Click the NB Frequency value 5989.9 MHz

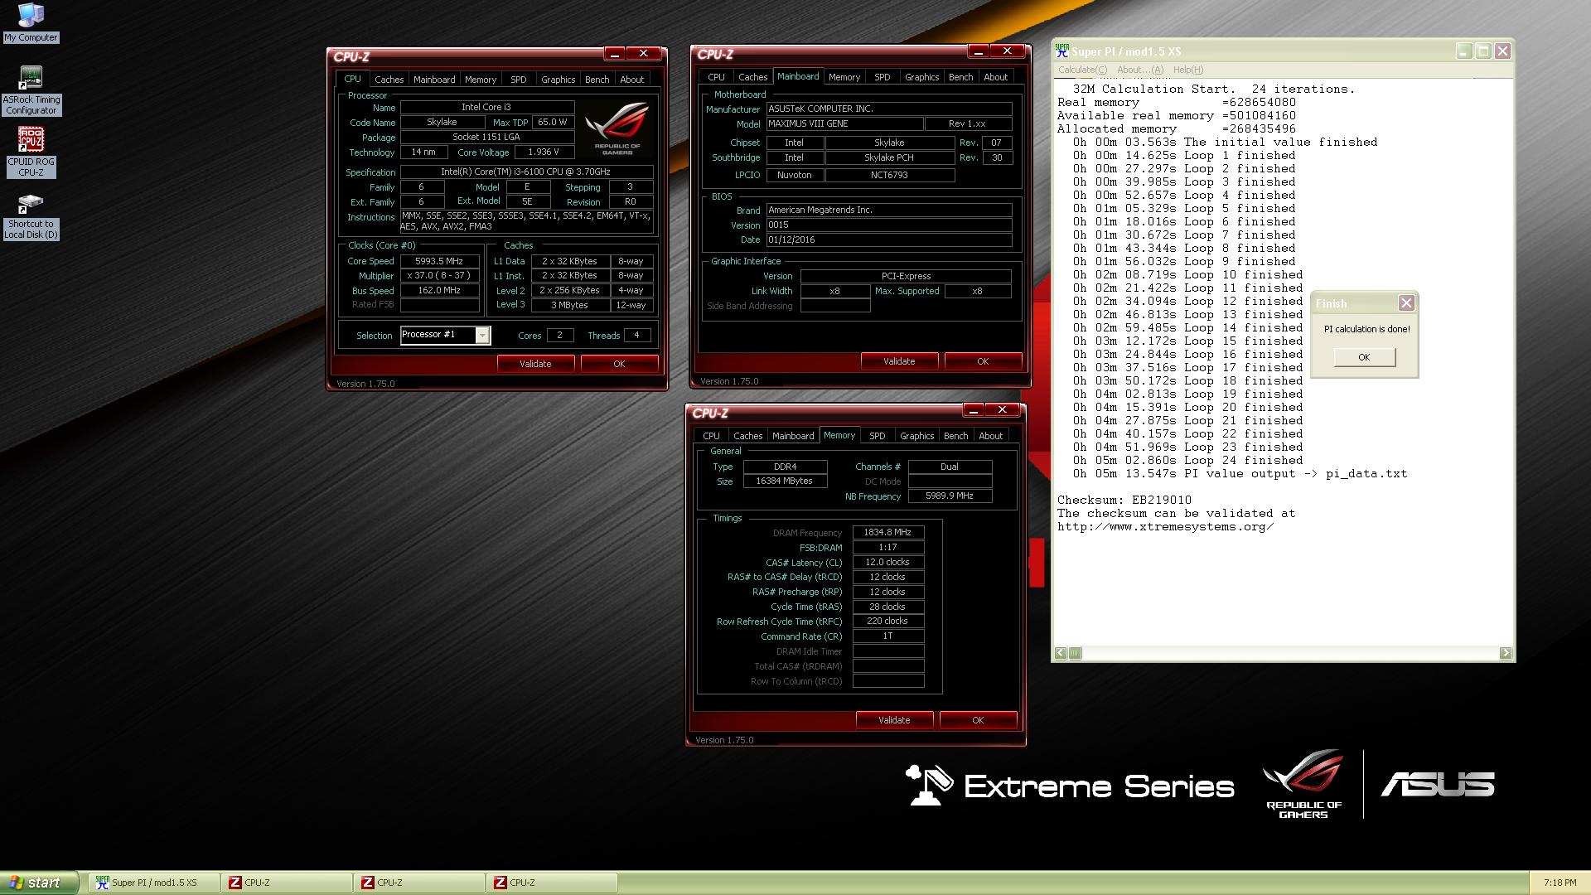[950, 496]
